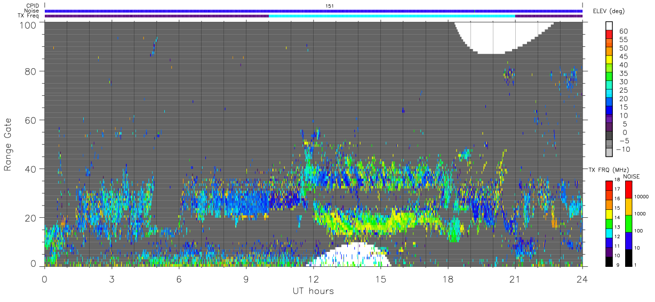Click the 21 tick on UT hours axis
Image resolution: width=655 pixels, height=302 pixels.
coord(515,279)
